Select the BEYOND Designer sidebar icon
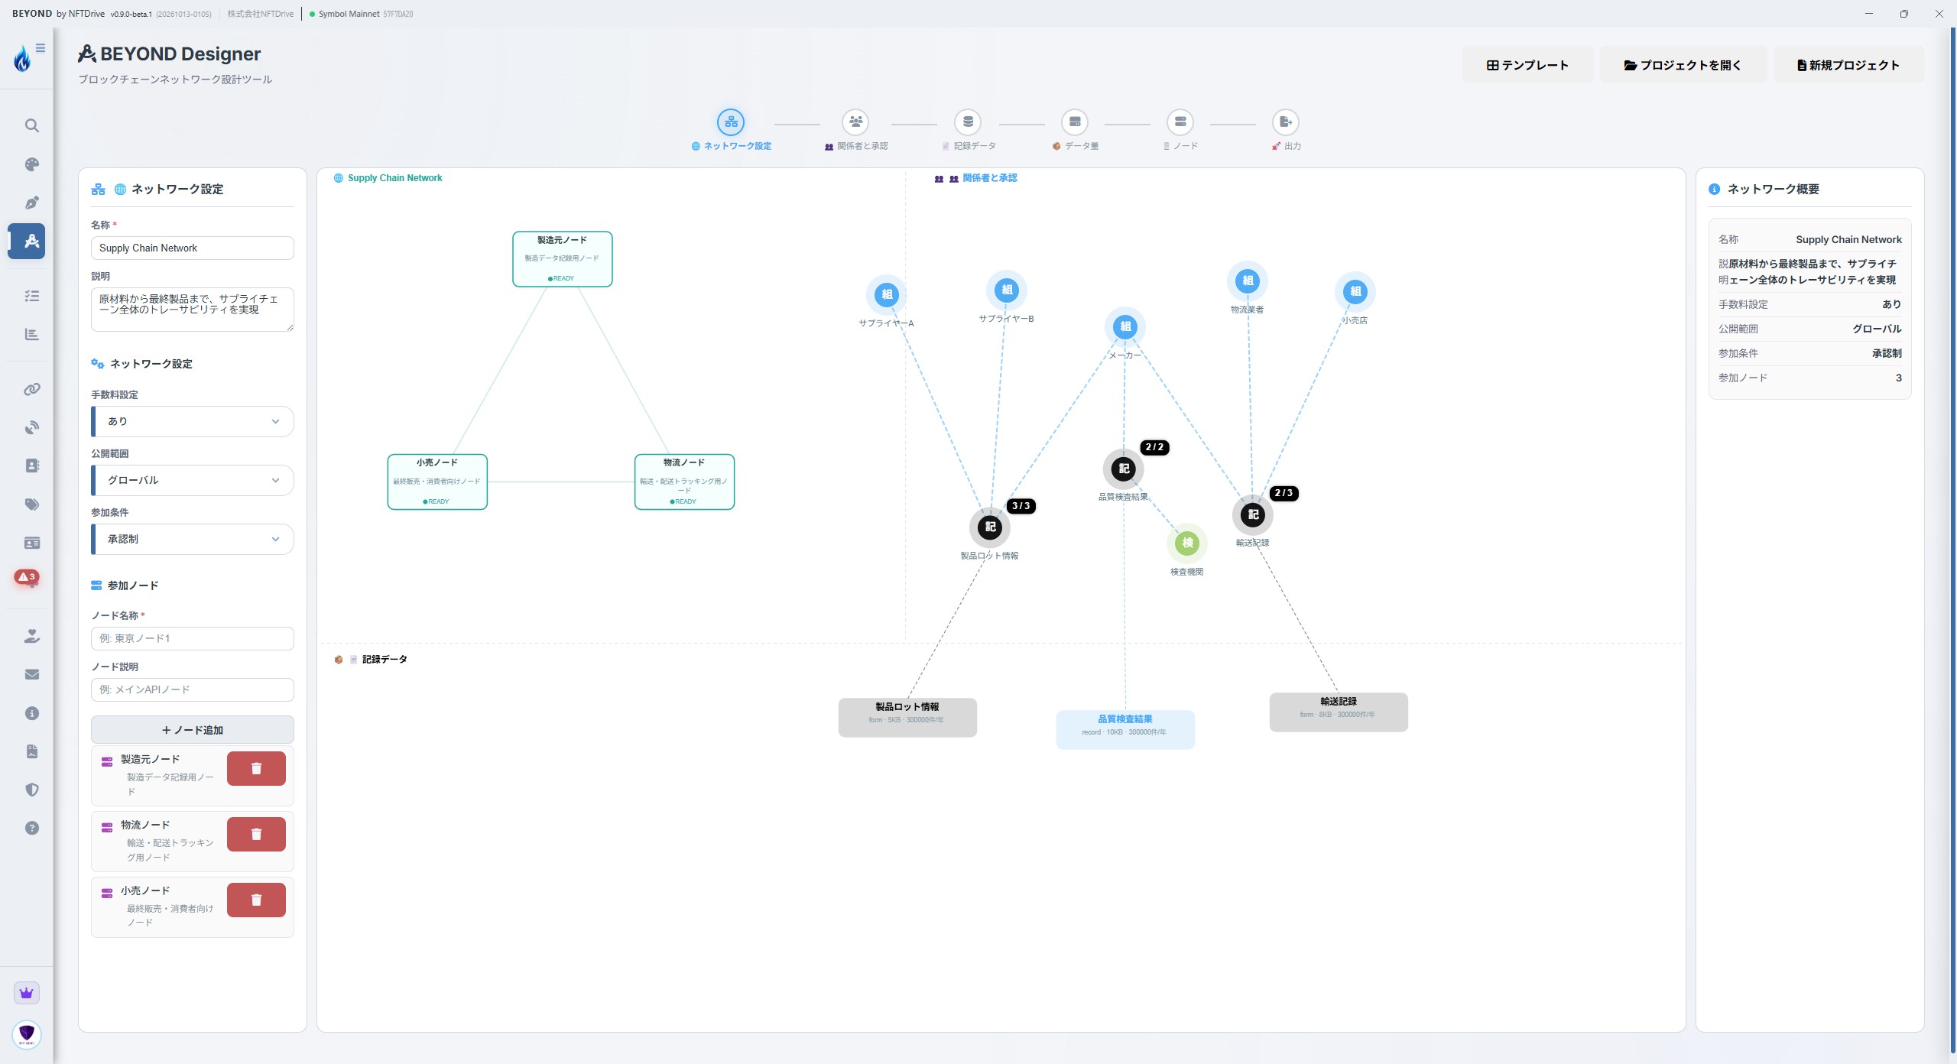The width and height of the screenshot is (1957, 1064). coord(27,241)
